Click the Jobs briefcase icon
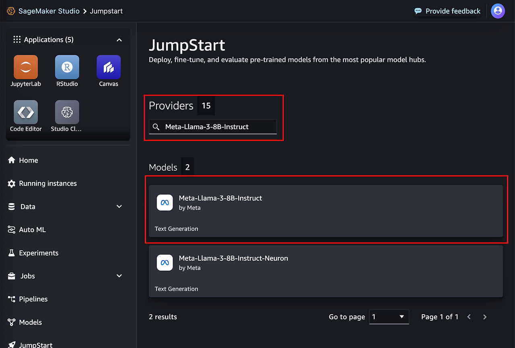The image size is (515, 348). click(12, 276)
